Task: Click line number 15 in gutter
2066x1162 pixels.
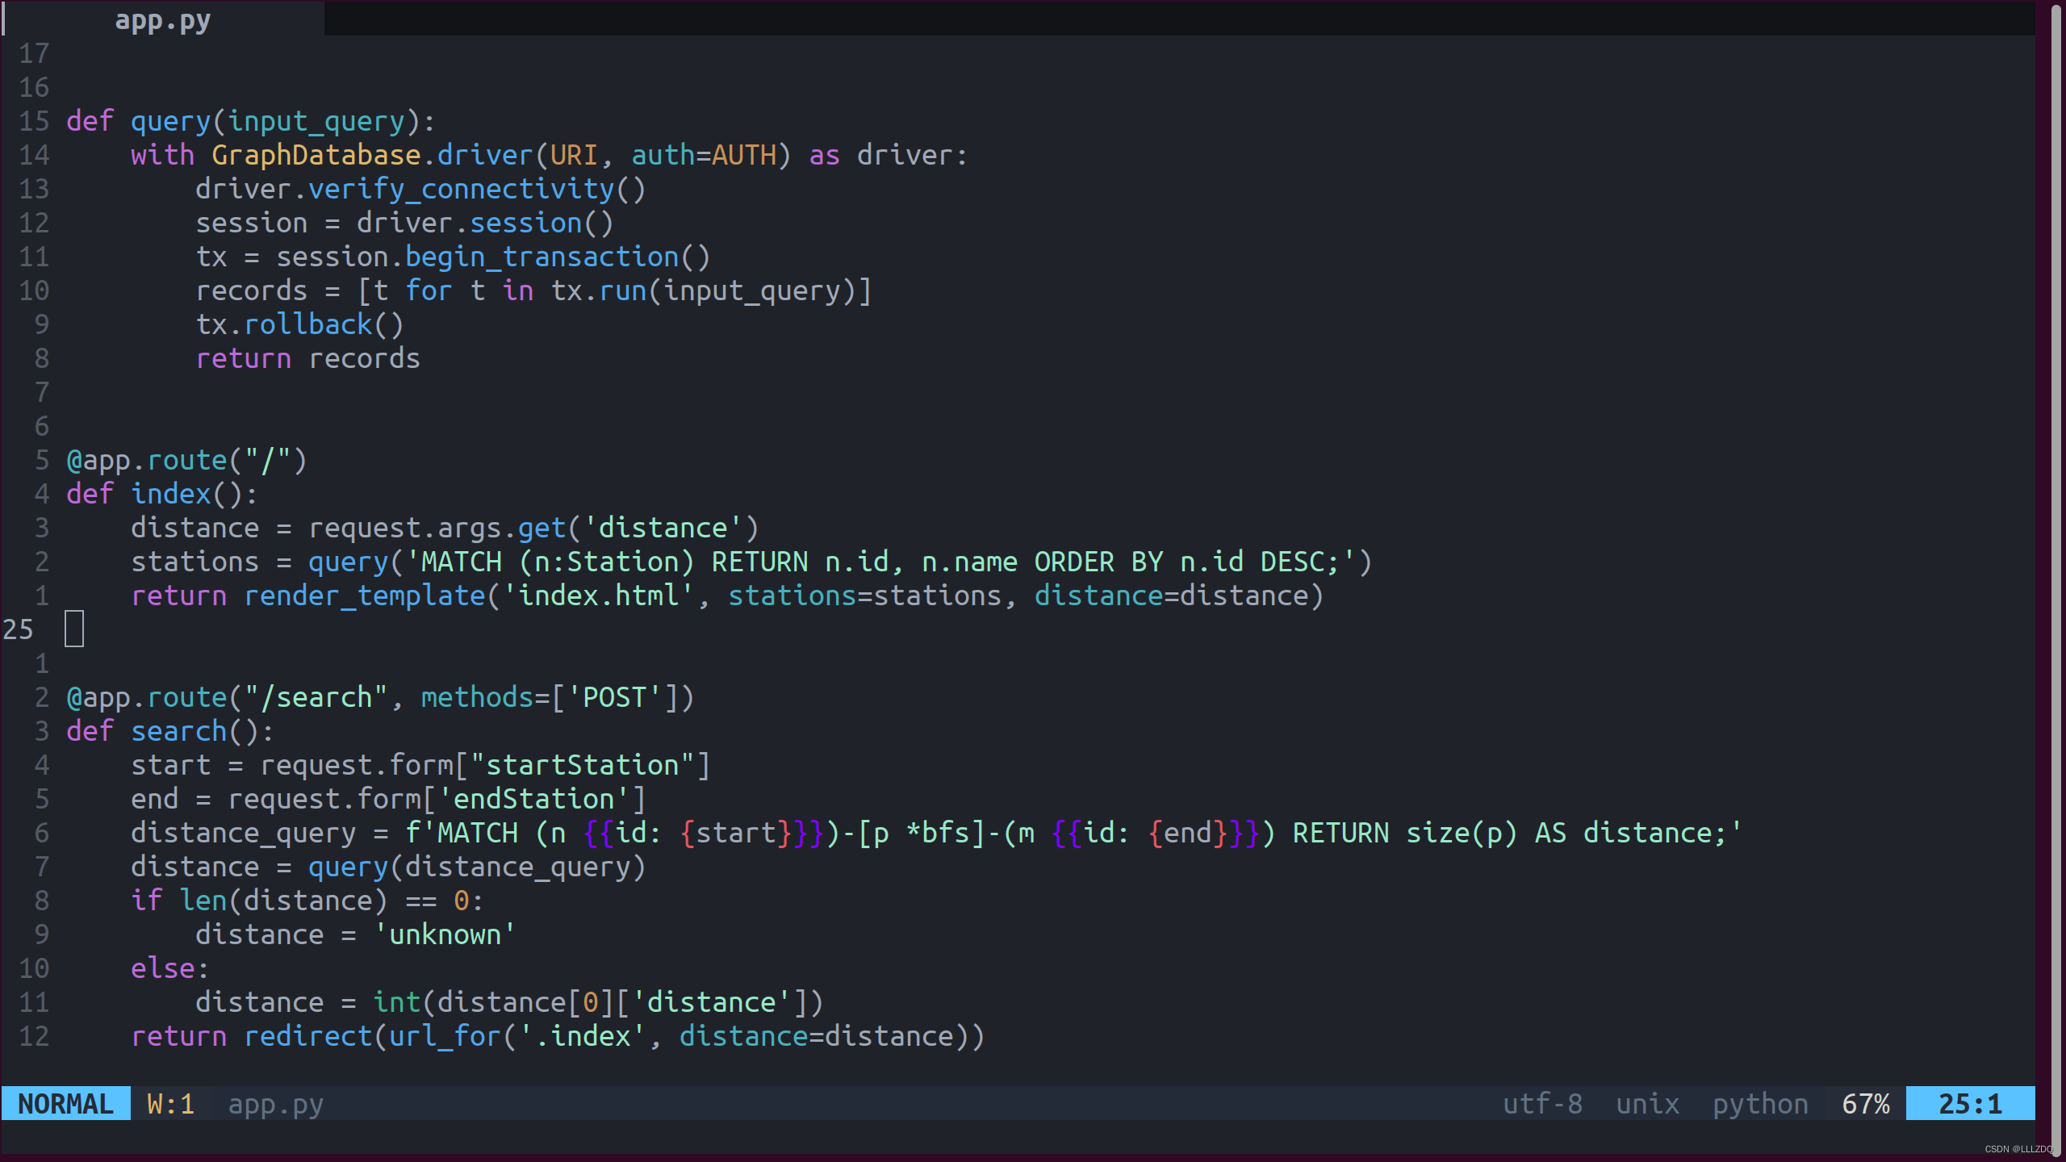Action: [x=34, y=121]
